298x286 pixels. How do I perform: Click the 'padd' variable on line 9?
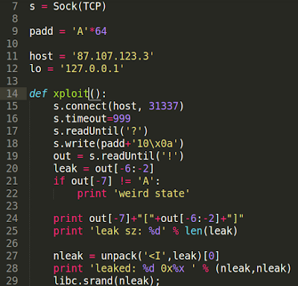click(x=41, y=31)
